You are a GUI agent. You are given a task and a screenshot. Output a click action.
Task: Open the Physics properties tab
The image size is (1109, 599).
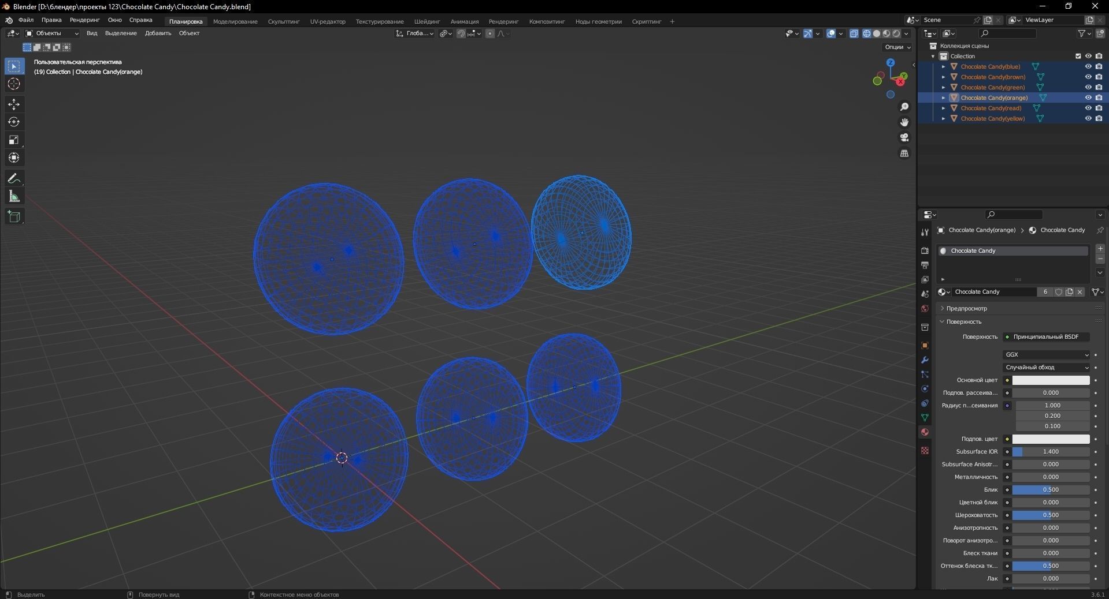tap(925, 389)
